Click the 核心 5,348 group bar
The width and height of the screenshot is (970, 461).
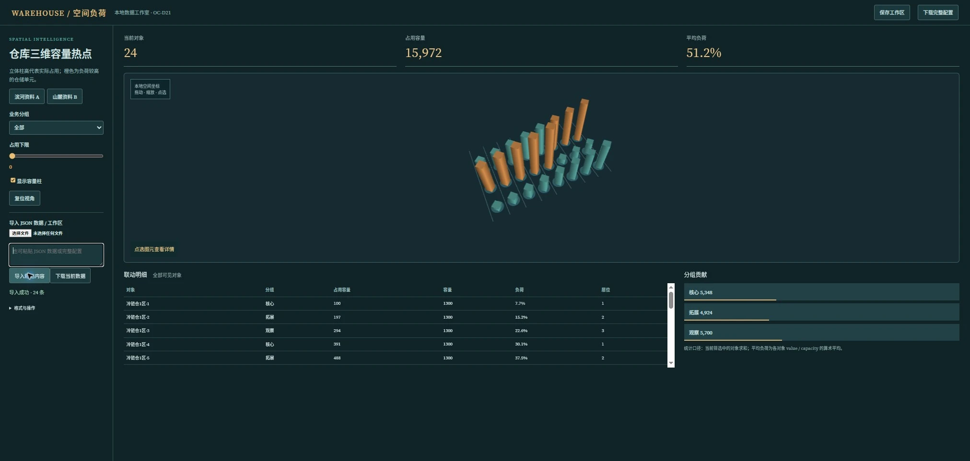point(821,292)
